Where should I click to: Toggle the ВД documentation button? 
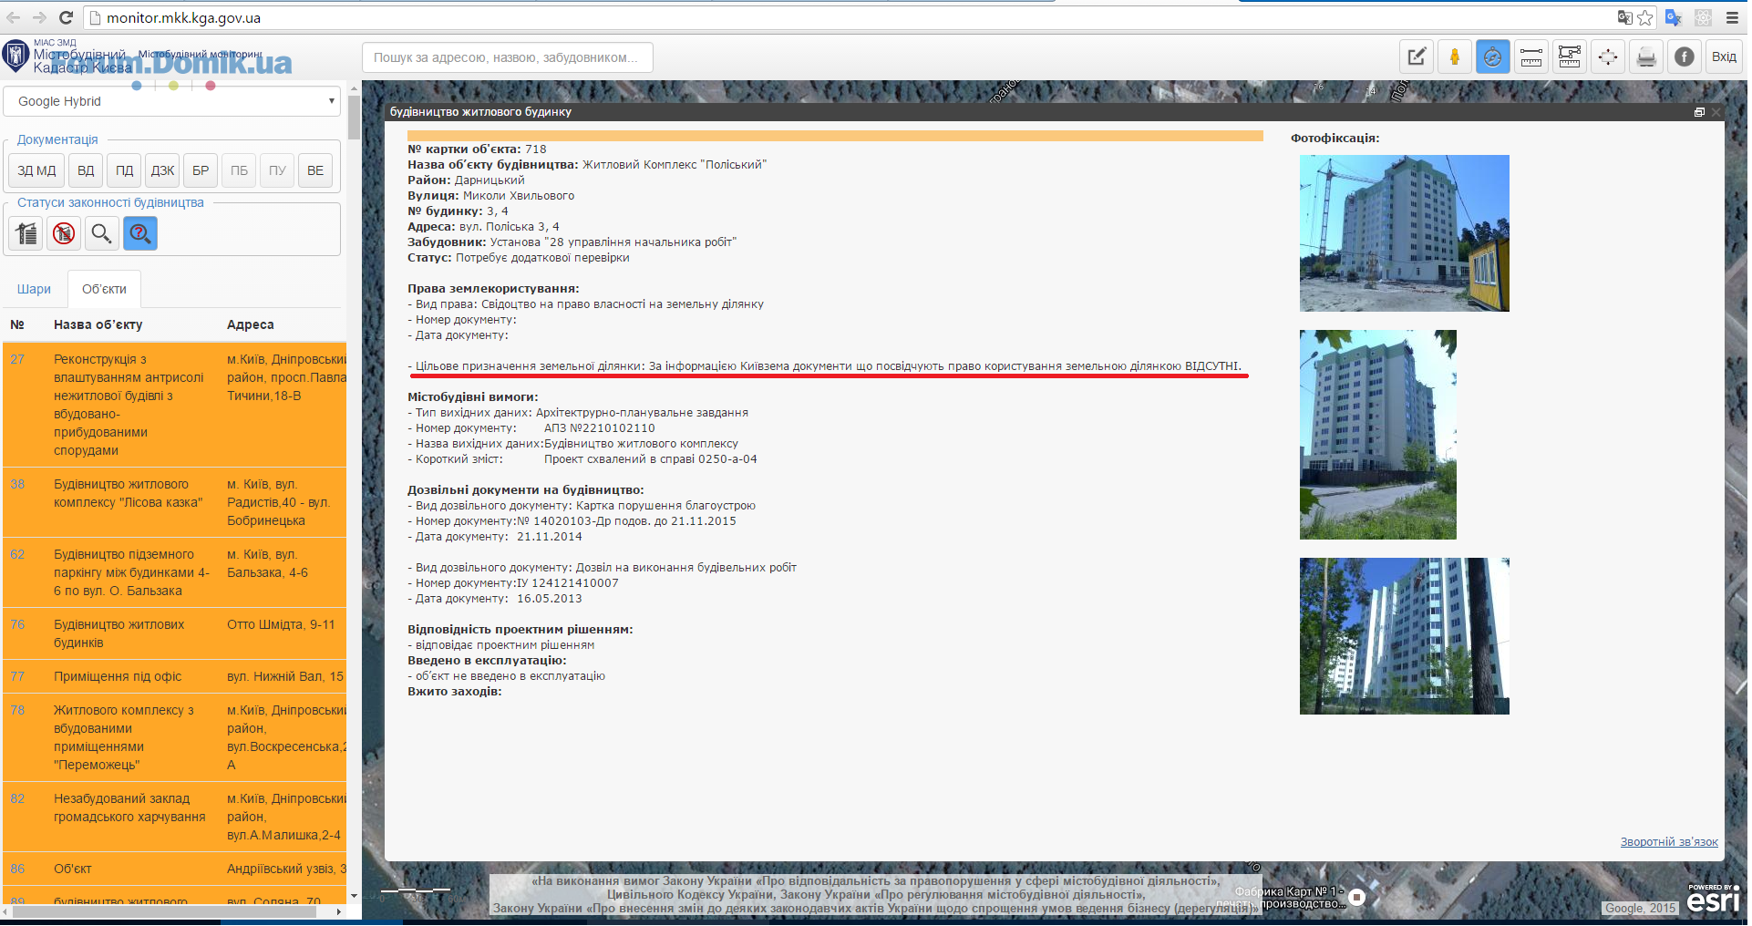[86, 170]
